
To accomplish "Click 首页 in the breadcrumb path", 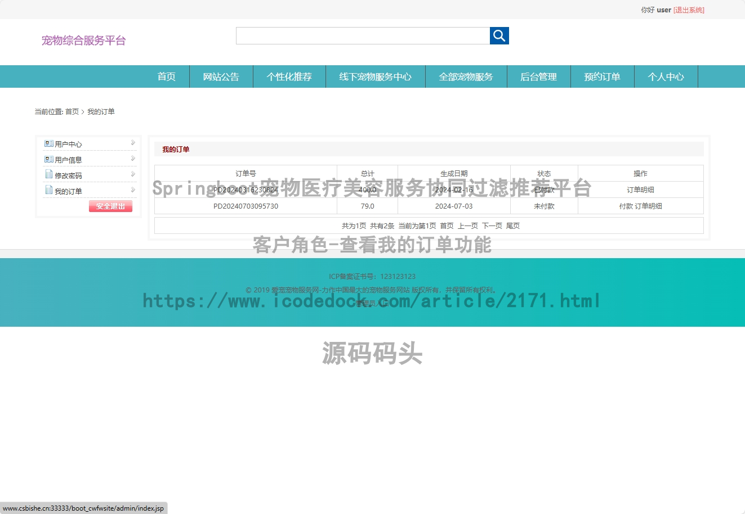I will [x=72, y=112].
